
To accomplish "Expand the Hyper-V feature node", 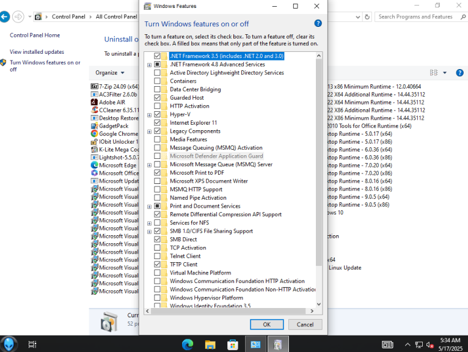I will (x=149, y=115).
